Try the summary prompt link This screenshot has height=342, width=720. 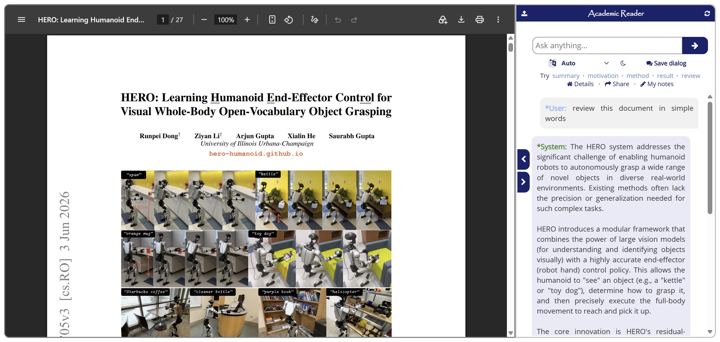point(566,76)
